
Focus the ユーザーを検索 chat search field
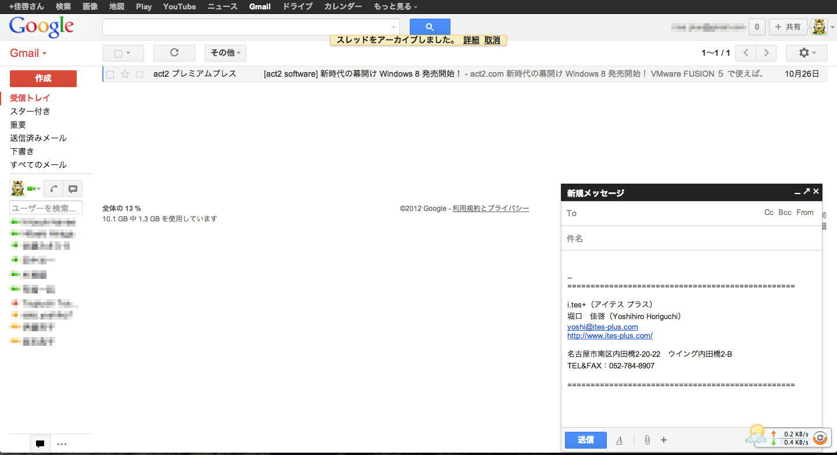tap(46, 208)
